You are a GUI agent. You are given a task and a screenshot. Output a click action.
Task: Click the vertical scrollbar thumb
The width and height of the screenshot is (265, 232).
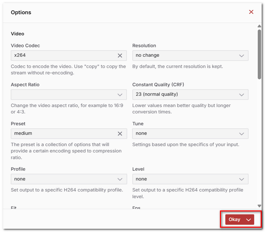pyautogui.click(x=259, y=54)
